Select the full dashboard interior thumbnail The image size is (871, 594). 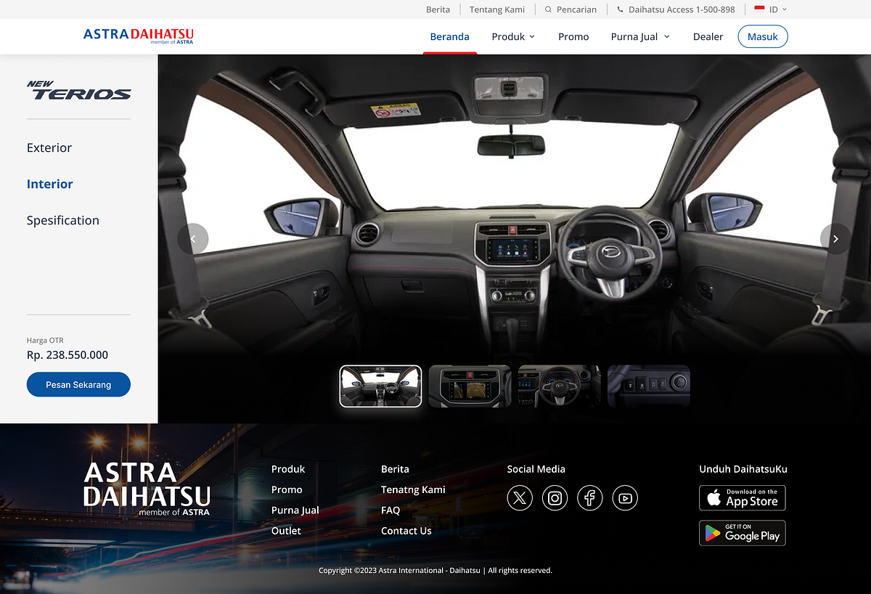pos(380,386)
